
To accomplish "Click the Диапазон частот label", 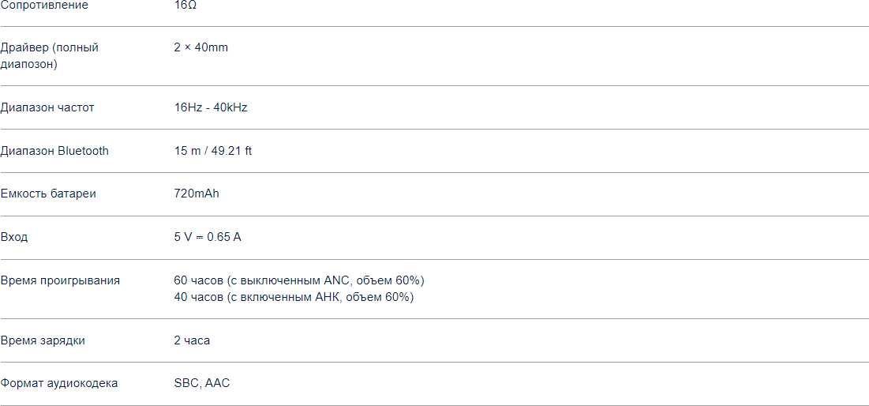I will click(47, 107).
